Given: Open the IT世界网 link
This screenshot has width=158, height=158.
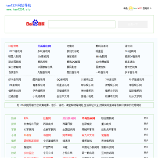Looking at the screenshot, I should (x=48, y=147).
